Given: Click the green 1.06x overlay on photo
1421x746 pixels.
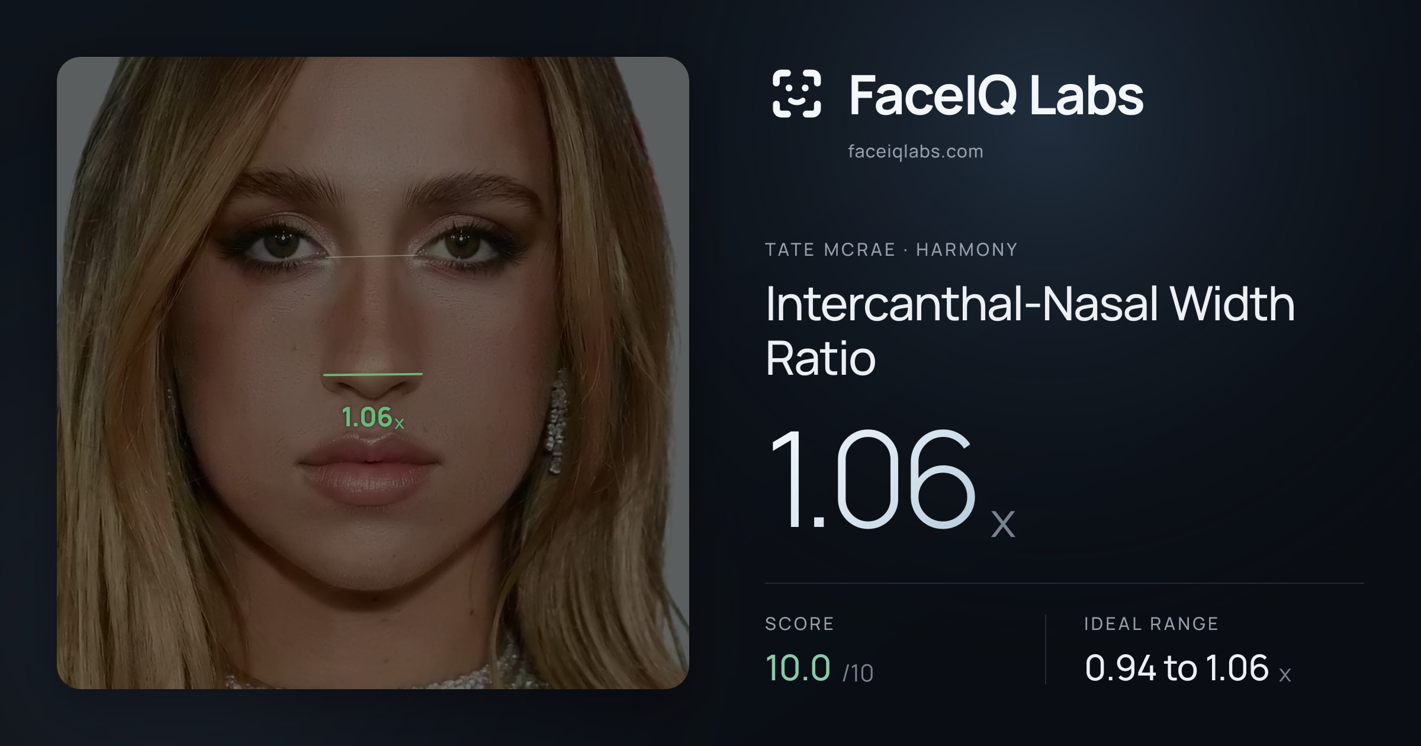Looking at the screenshot, I should (373, 417).
